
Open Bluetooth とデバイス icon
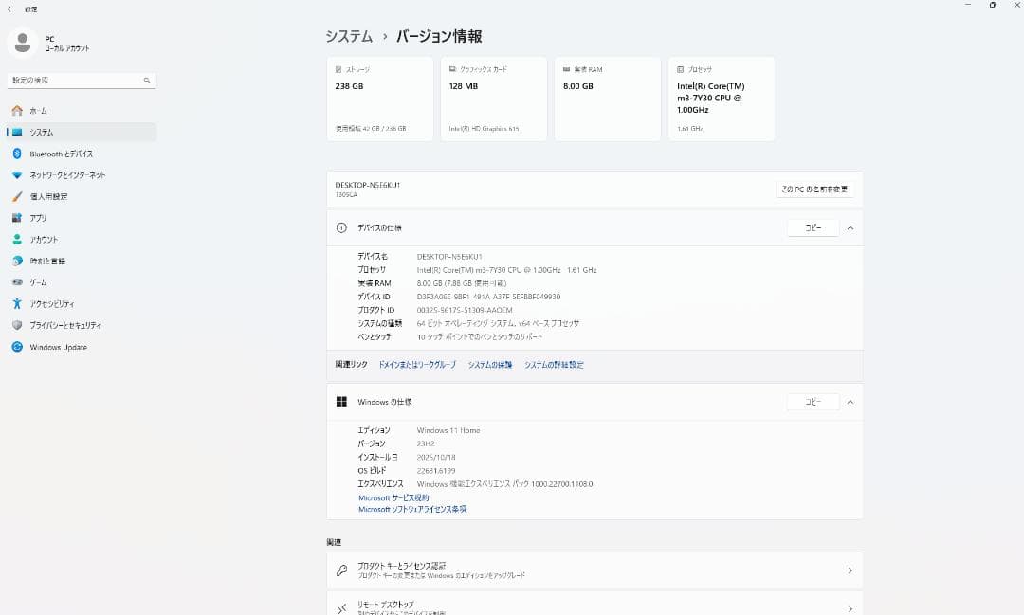point(17,154)
